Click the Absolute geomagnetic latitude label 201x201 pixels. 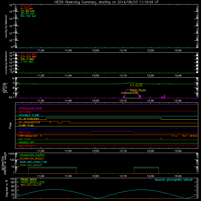(174, 180)
